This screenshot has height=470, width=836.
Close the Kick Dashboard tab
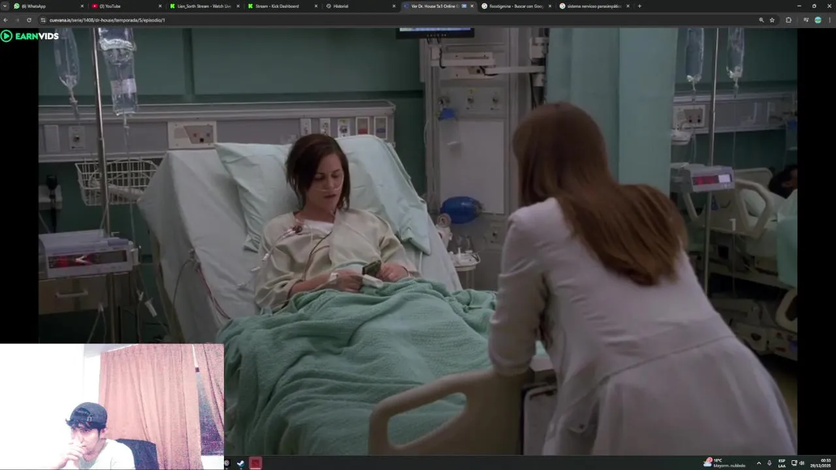pos(316,6)
